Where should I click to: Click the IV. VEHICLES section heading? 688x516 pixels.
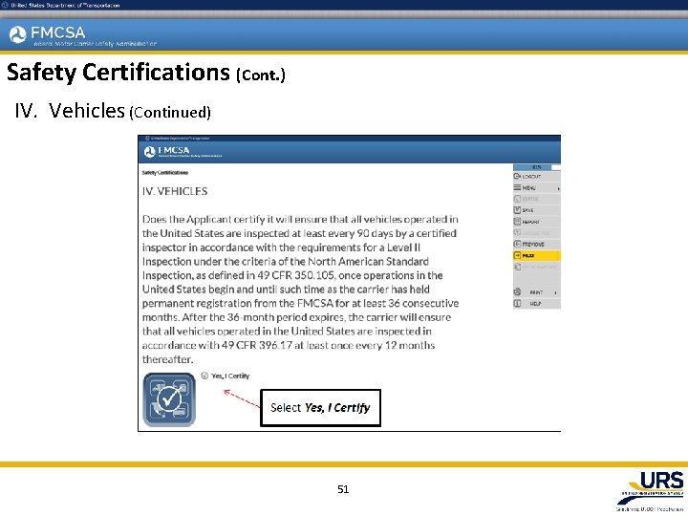coord(175,191)
